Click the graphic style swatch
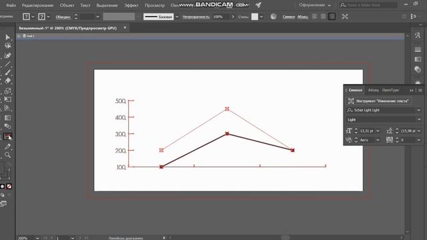 point(255,17)
